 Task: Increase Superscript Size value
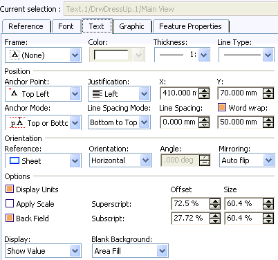(x=268, y=201)
